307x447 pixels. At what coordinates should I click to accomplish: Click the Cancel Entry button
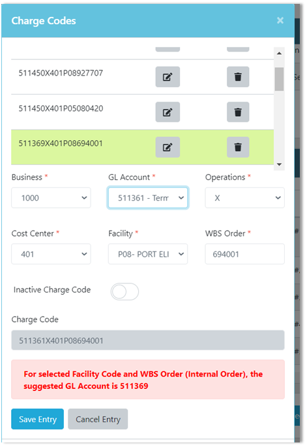(98, 419)
